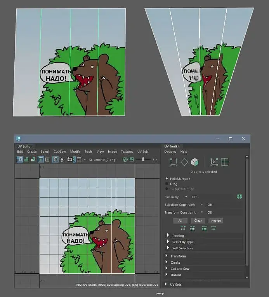The height and width of the screenshot is (297, 269).
Task: Open the Select menu
Action: tap(45, 152)
